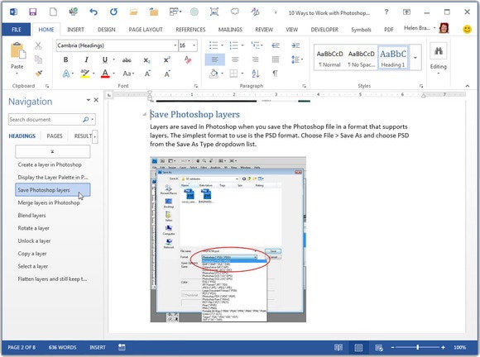Switch to the DESIGN ribbon tab
Screen dimensions: 480x357
pos(106,30)
